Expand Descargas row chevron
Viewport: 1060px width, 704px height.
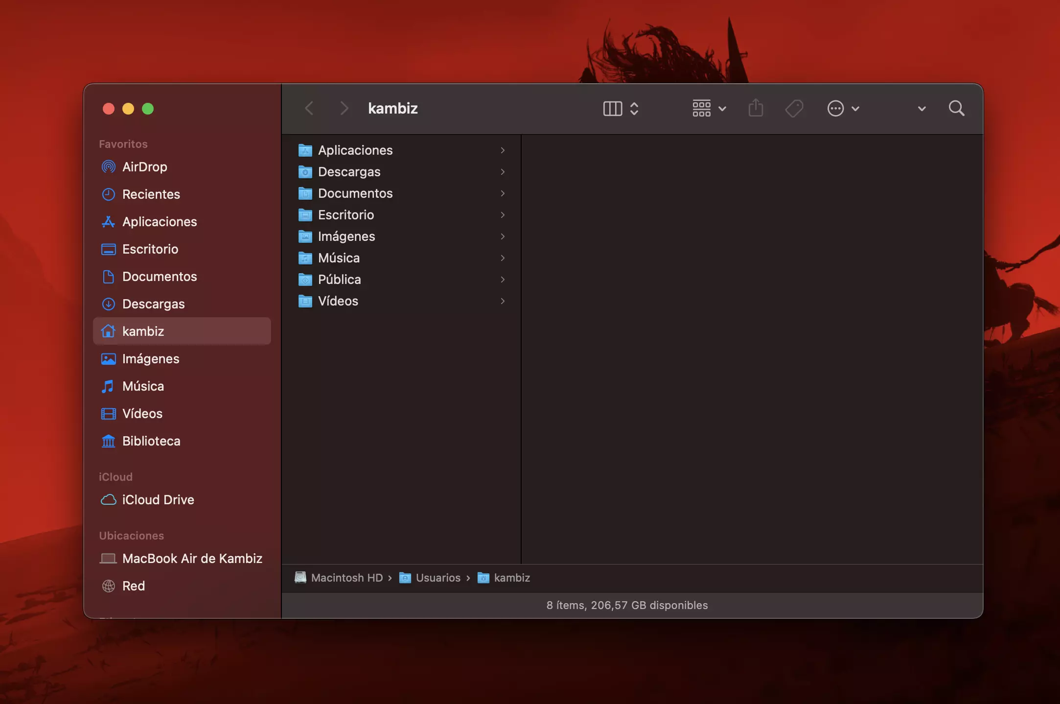503,172
